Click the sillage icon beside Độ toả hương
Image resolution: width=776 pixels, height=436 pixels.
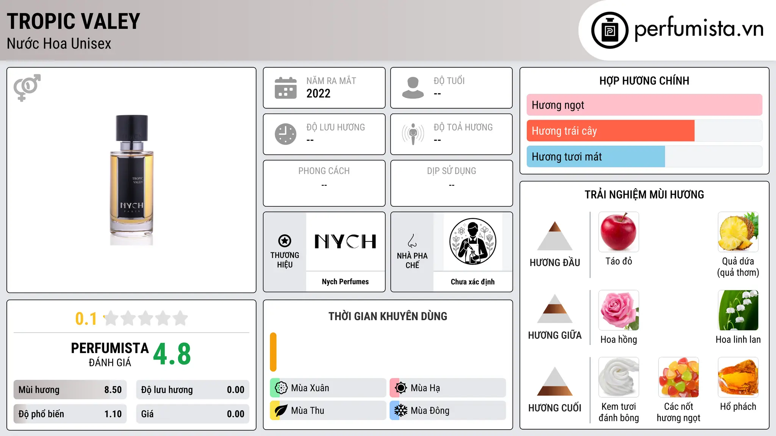[x=413, y=134]
